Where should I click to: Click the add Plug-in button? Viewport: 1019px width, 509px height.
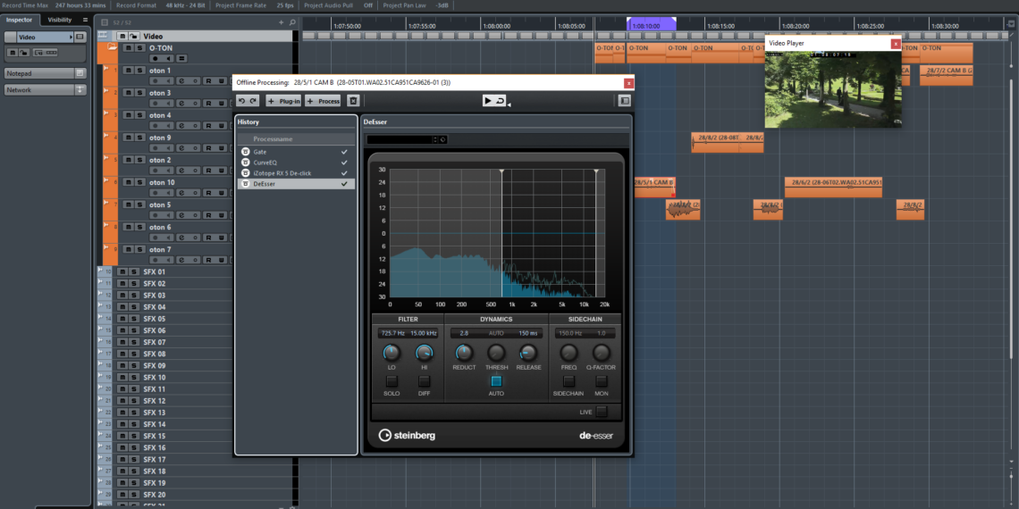tap(283, 101)
